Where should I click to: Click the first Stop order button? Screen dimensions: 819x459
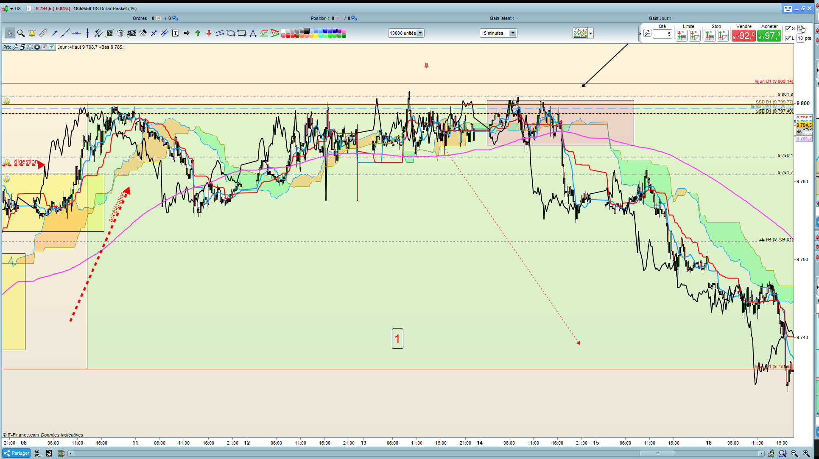(710, 36)
